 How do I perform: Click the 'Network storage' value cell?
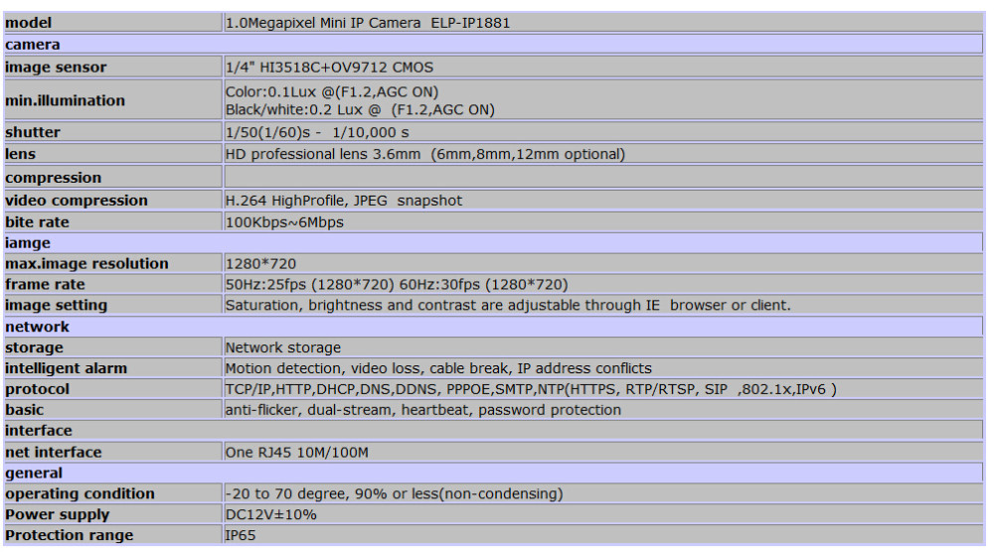(283, 347)
